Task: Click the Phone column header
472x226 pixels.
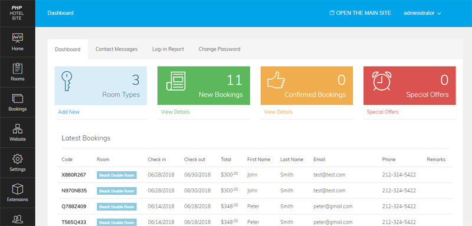Action: pyautogui.click(x=389, y=159)
